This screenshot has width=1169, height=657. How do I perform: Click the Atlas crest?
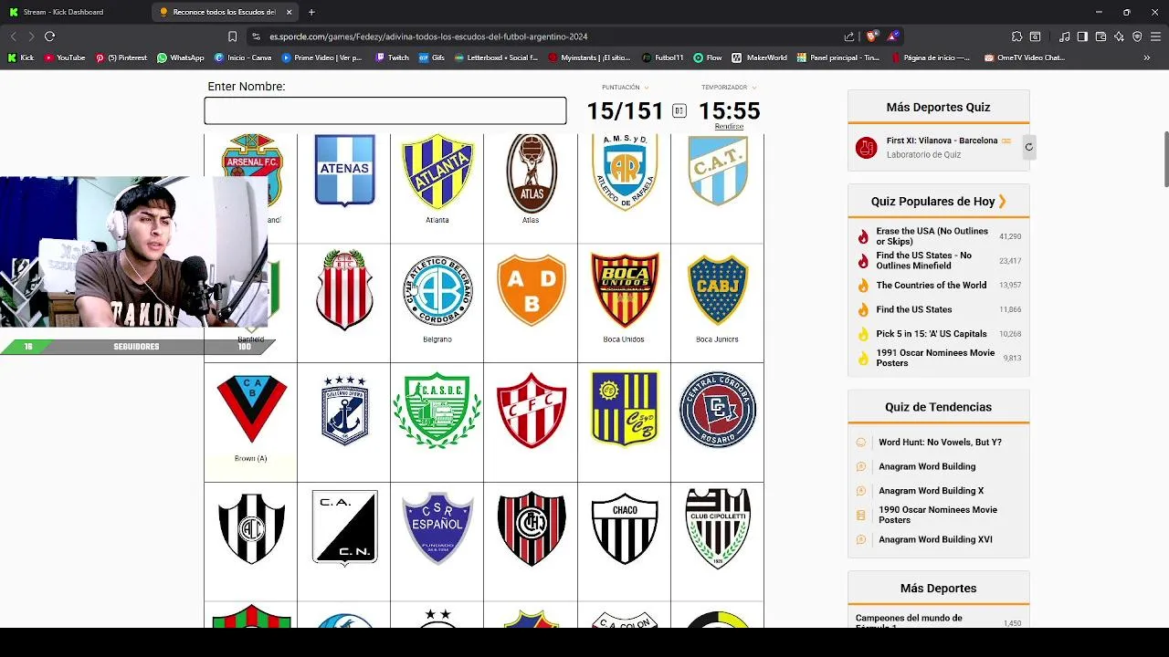click(532, 173)
